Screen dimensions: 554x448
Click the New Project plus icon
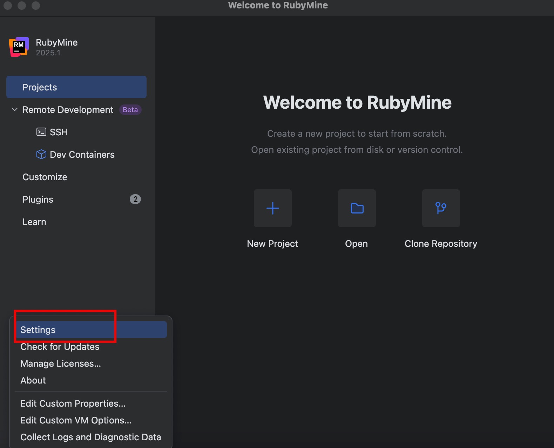272,208
